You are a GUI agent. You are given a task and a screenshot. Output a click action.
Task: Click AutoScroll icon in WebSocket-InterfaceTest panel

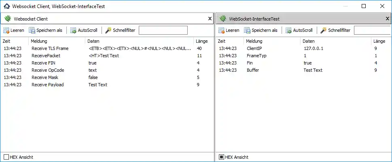pos(289,30)
